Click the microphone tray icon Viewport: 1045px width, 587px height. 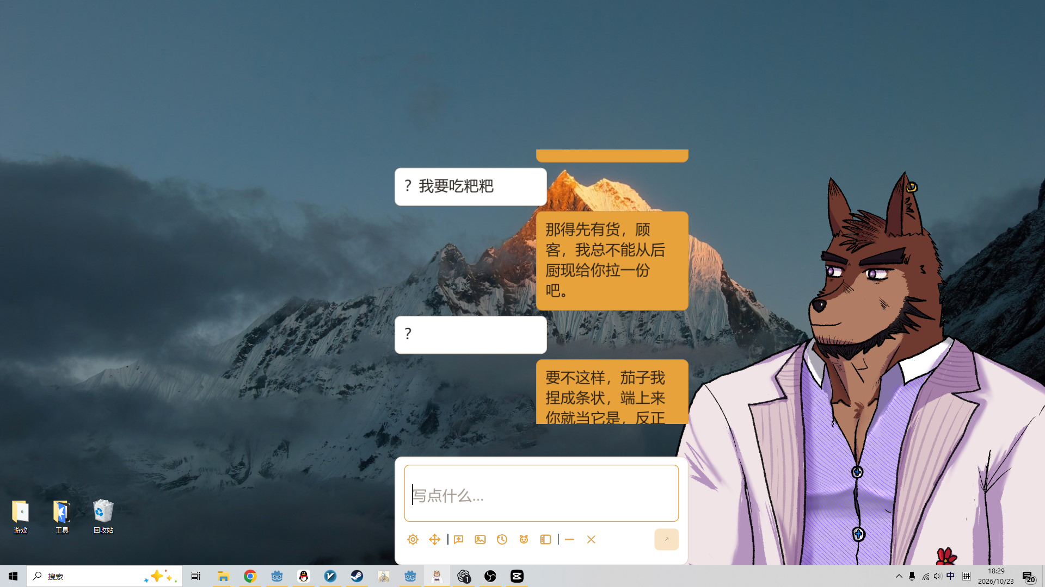(912, 576)
